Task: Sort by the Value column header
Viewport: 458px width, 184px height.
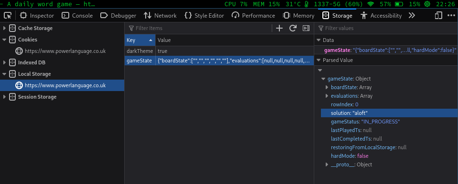Action: 234,40
